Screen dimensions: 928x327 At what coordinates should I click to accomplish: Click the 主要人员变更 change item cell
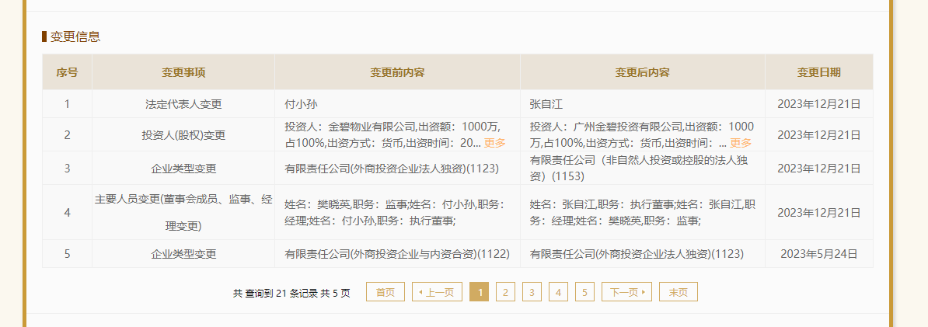tap(183, 212)
